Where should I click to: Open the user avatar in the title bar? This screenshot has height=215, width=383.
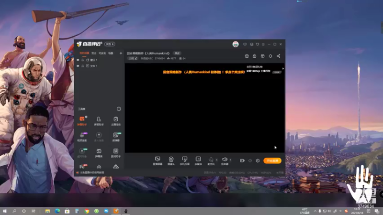click(x=236, y=44)
